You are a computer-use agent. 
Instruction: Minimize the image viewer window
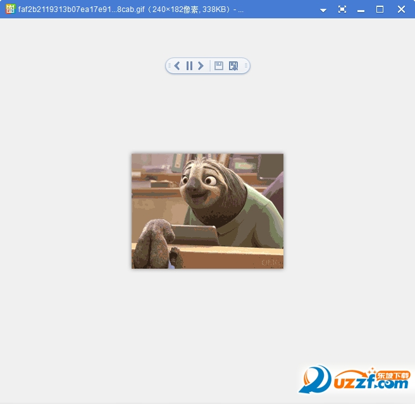pyautogui.click(x=361, y=11)
